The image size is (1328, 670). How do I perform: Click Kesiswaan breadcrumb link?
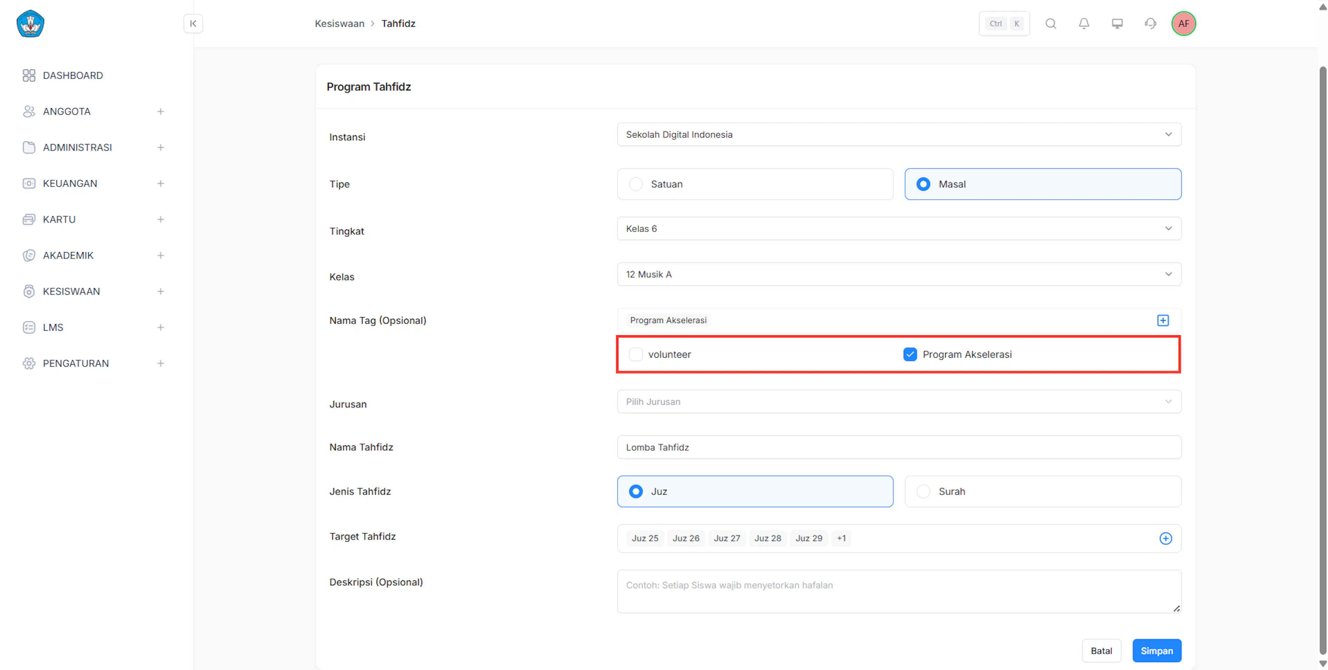coord(339,24)
